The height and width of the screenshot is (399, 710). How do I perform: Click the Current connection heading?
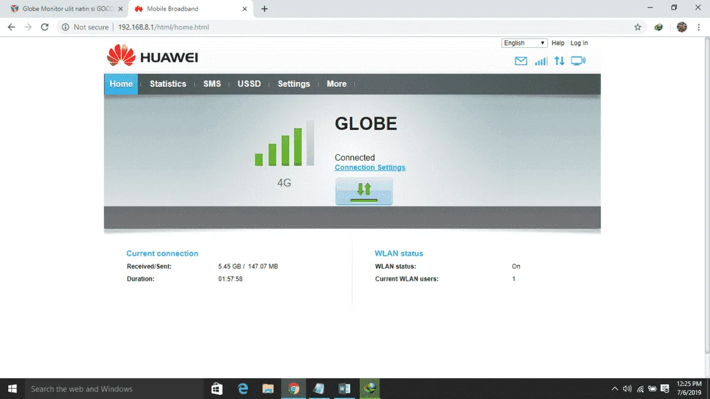click(162, 254)
